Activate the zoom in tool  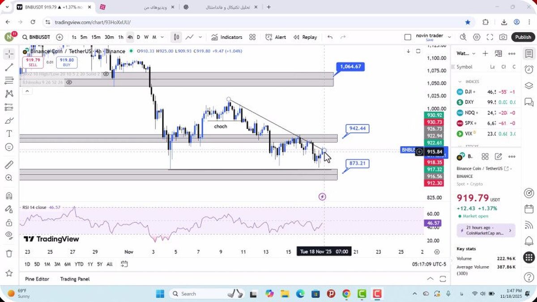pyautogui.click(x=9, y=178)
